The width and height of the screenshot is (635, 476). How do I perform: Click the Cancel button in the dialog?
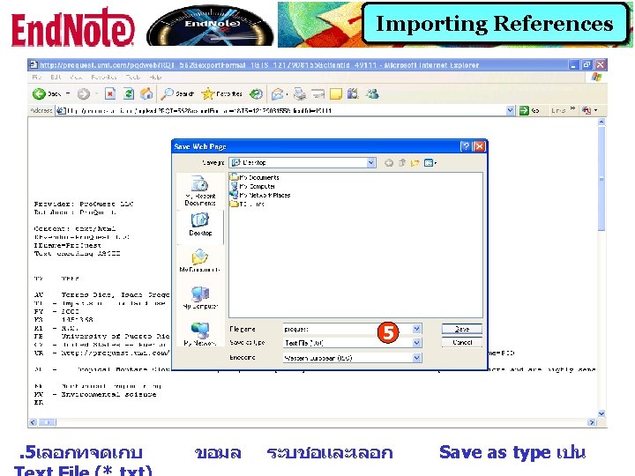point(462,342)
